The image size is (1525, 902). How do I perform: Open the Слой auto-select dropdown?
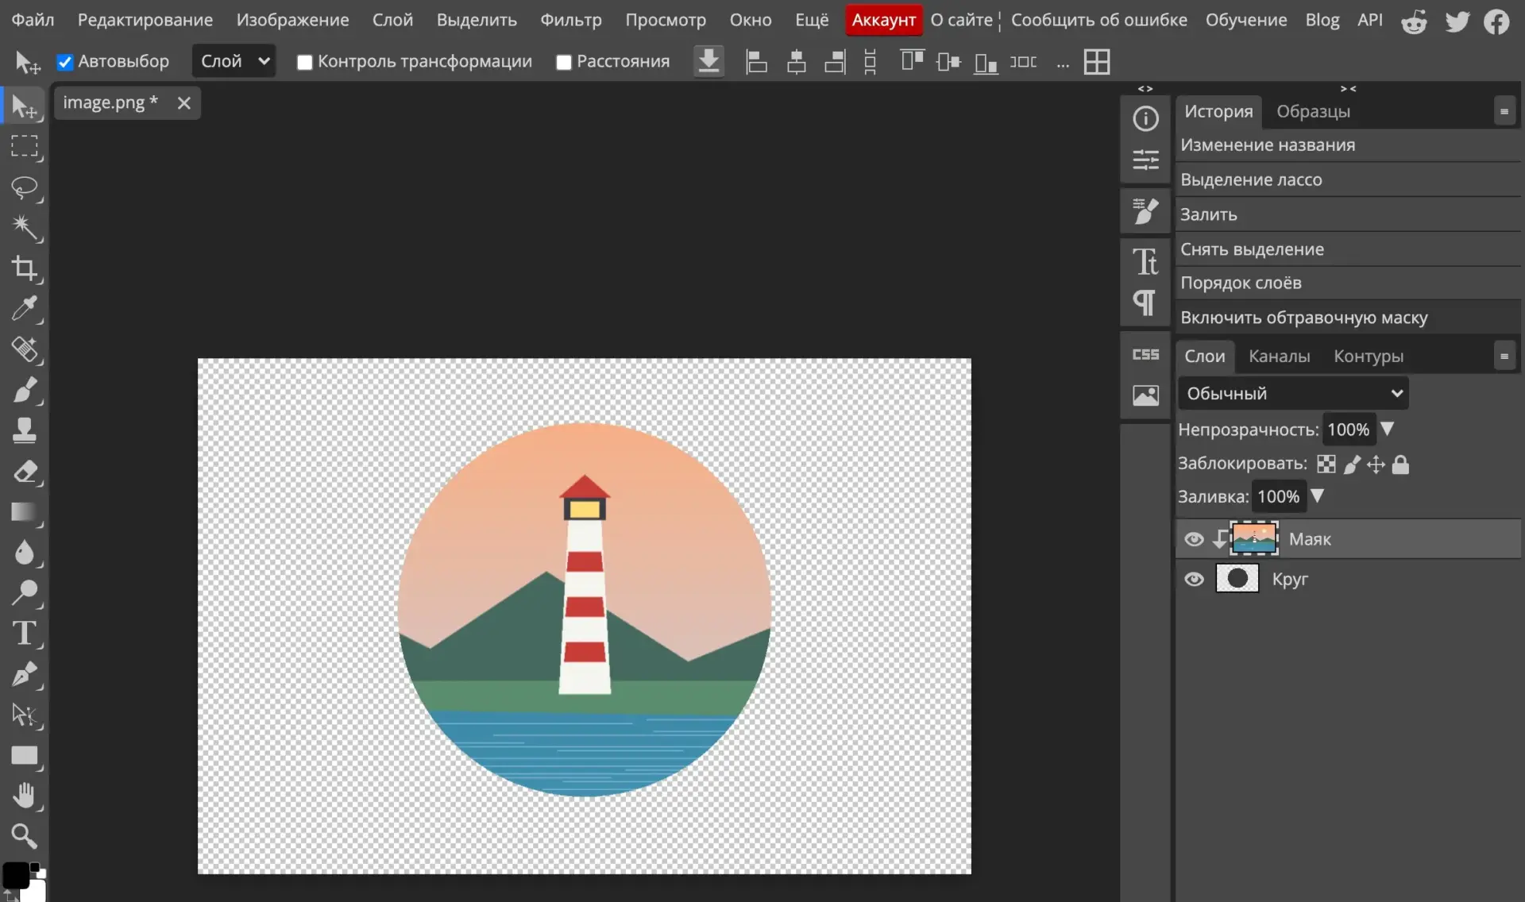pos(234,61)
